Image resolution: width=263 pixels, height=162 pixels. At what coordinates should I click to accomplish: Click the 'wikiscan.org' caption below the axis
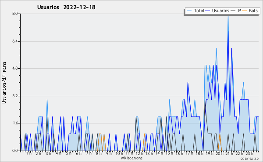click(x=131, y=158)
